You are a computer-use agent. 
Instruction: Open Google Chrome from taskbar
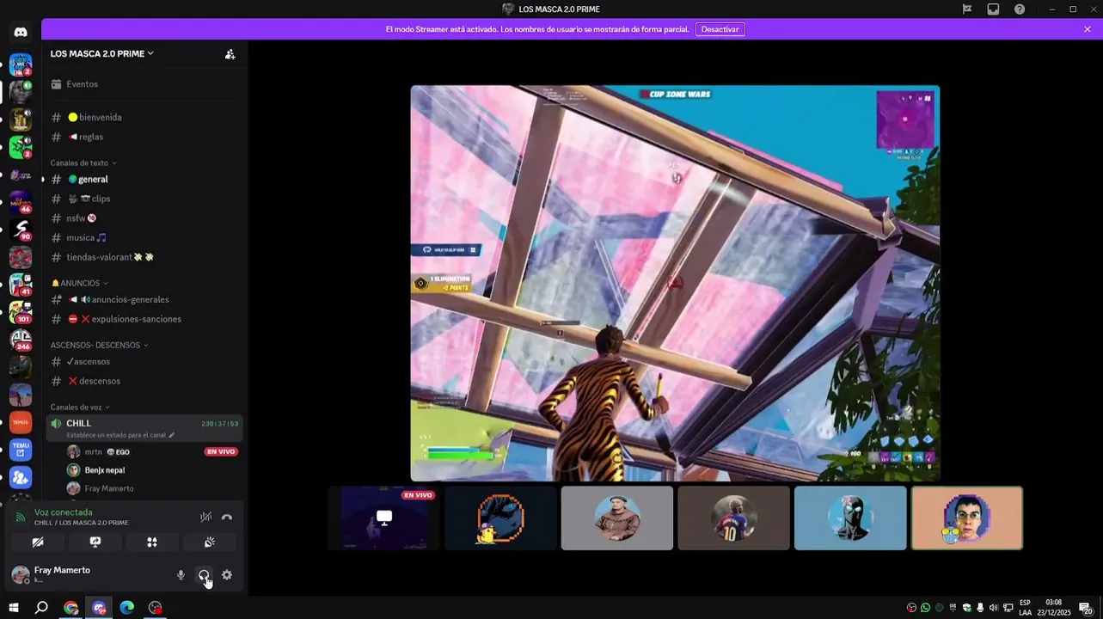[x=70, y=608]
